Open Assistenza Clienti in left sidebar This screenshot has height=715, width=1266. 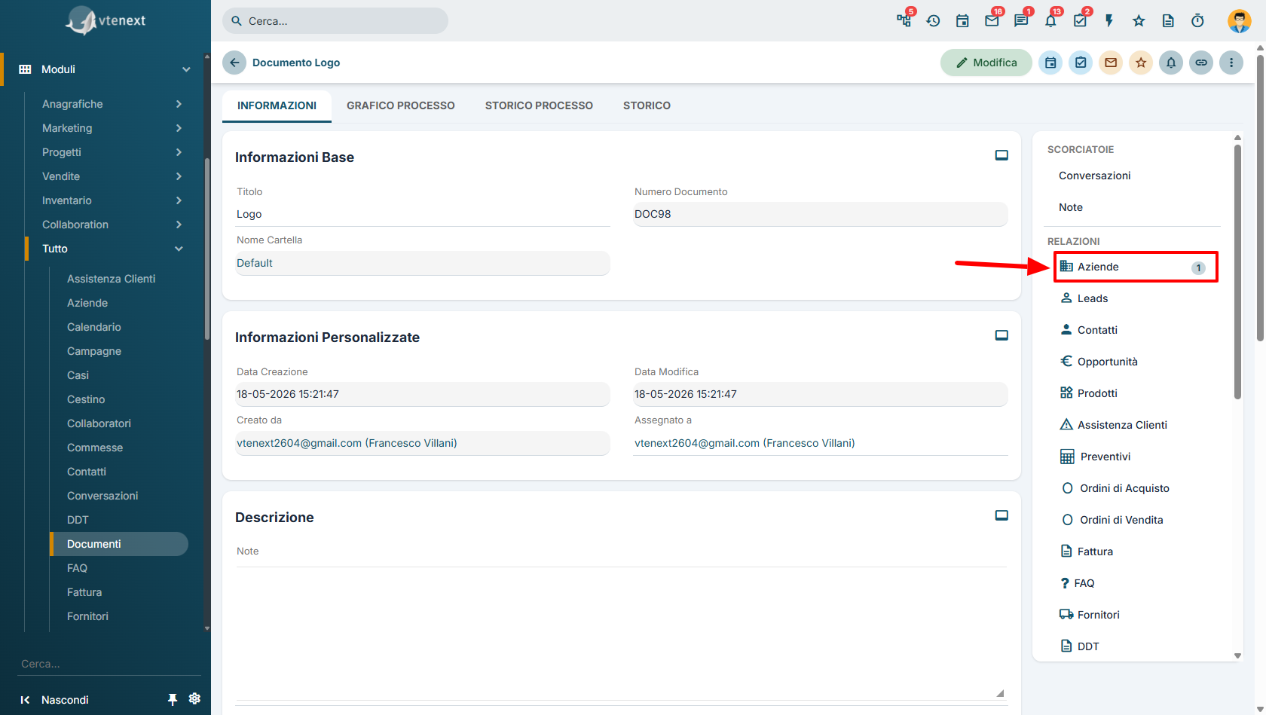(x=111, y=279)
